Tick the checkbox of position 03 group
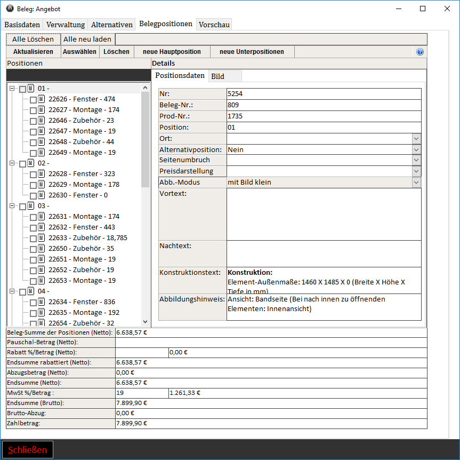 tap(22, 206)
